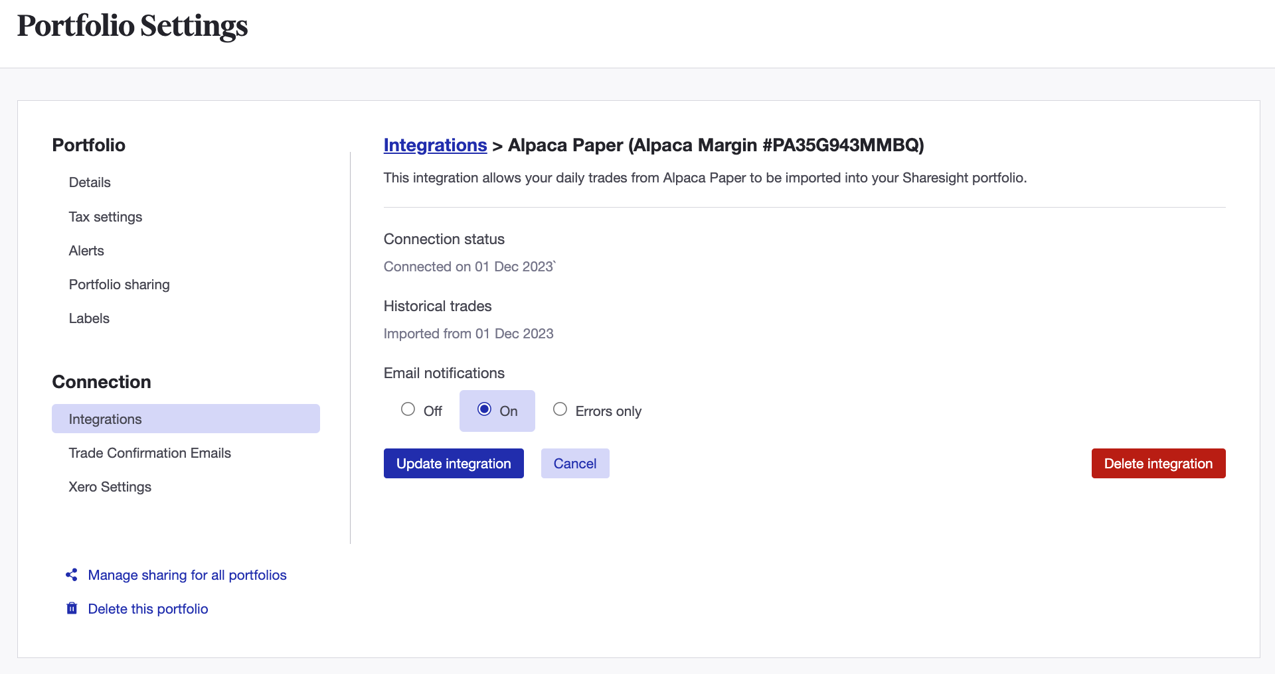Open Xero Settings
Image resolution: width=1275 pixels, height=674 pixels.
click(x=110, y=487)
